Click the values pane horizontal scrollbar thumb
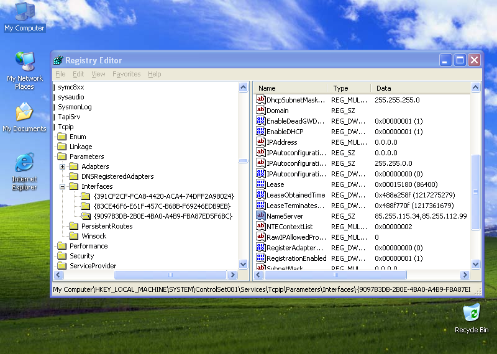This screenshot has width=497, height=354. 335,275
